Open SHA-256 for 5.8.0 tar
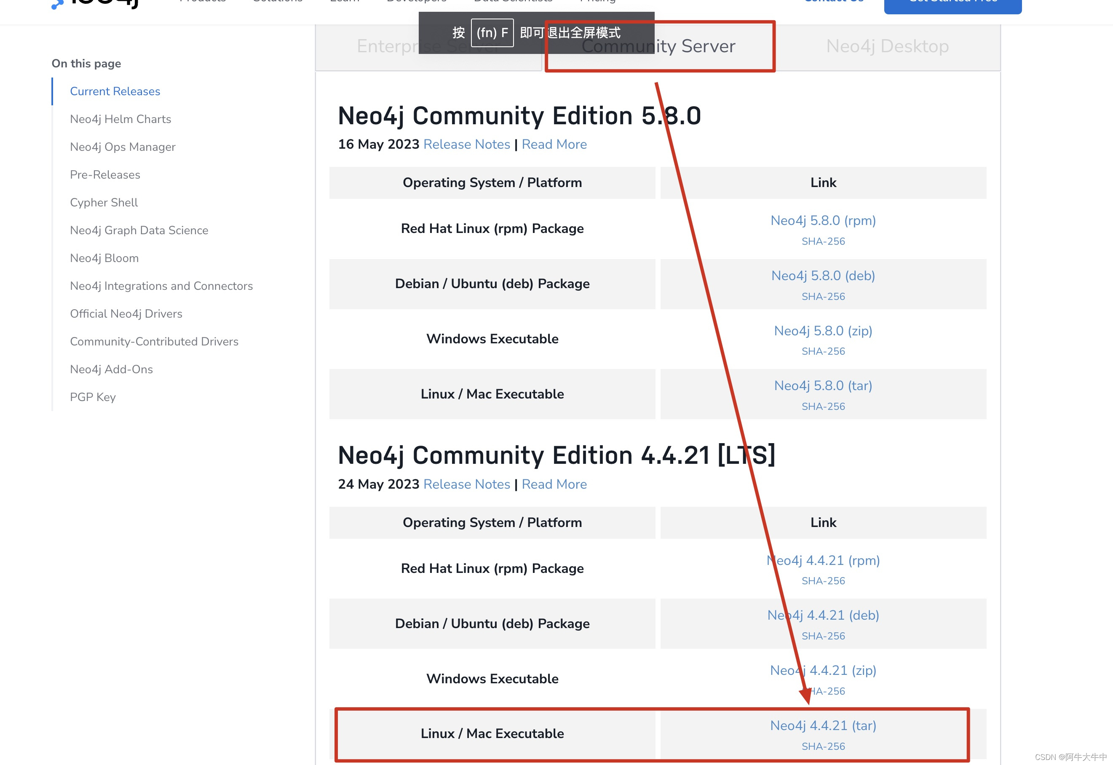1113x765 pixels. click(x=823, y=407)
